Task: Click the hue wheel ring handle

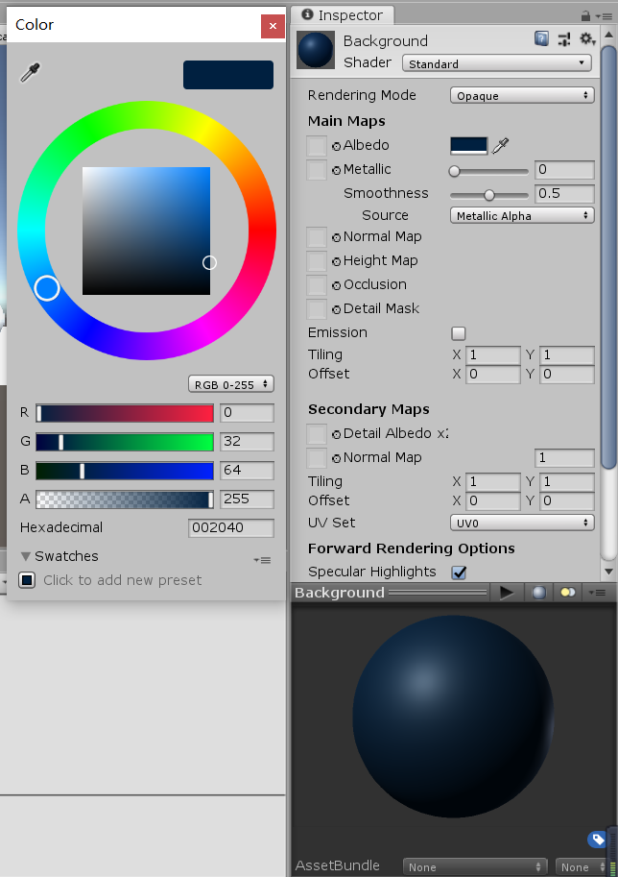Action: click(x=47, y=288)
